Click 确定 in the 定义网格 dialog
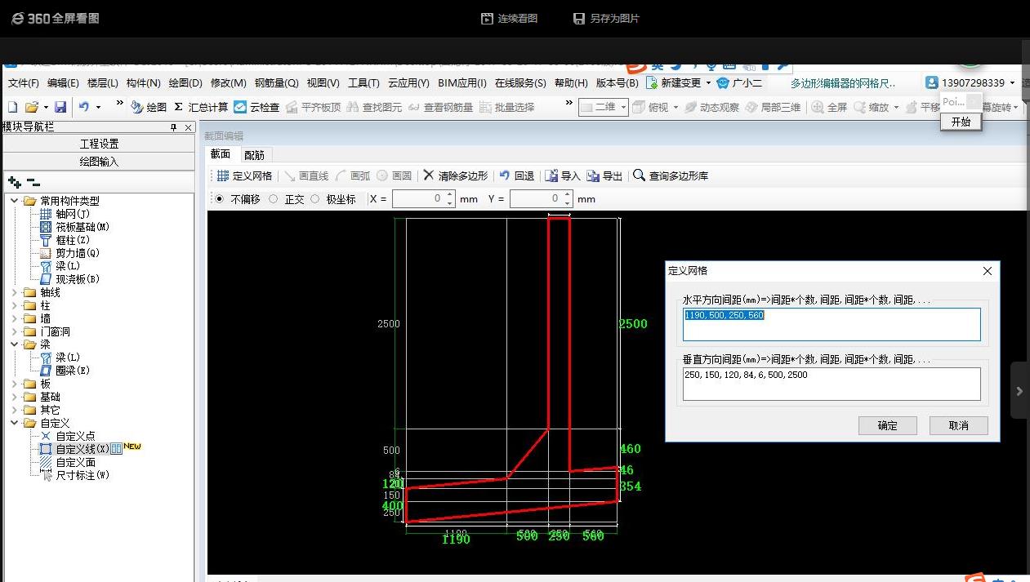 click(x=888, y=425)
